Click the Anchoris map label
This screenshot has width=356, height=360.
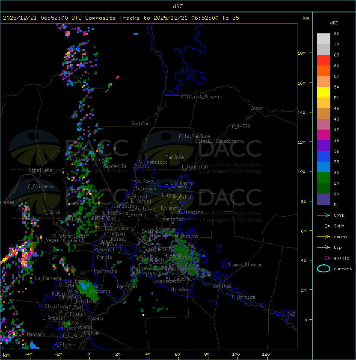click(100, 291)
